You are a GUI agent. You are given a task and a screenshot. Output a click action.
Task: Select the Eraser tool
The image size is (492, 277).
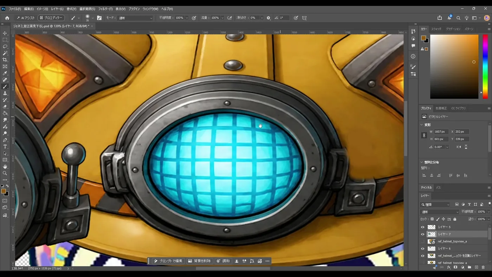(5, 107)
